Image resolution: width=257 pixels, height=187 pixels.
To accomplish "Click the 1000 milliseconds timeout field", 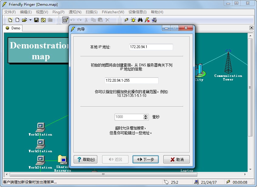I will click(x=129, y=117).
